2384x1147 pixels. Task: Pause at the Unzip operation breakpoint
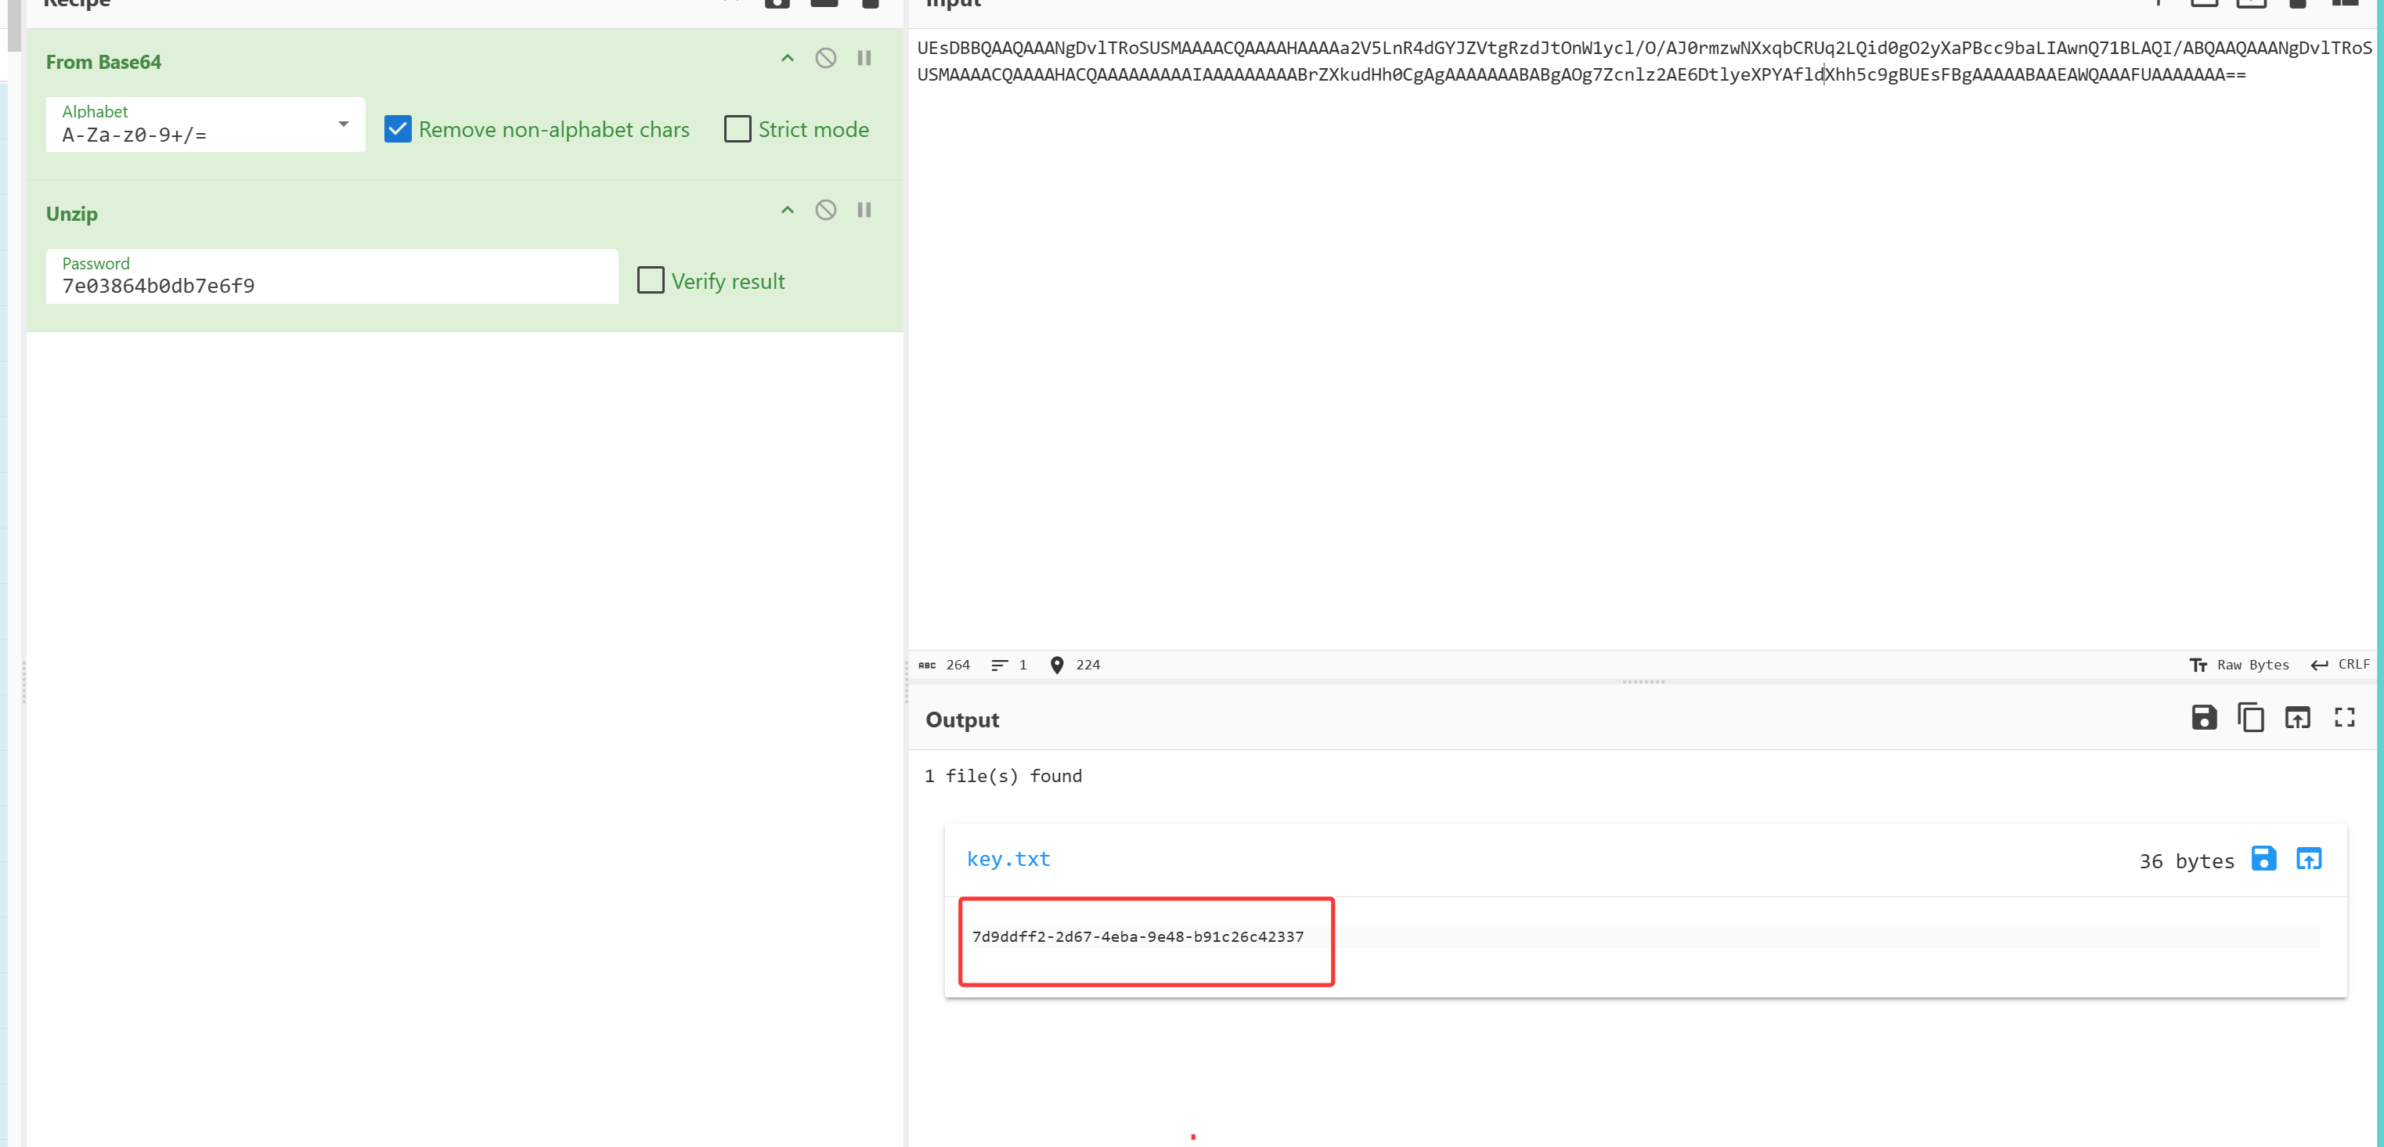864,210
